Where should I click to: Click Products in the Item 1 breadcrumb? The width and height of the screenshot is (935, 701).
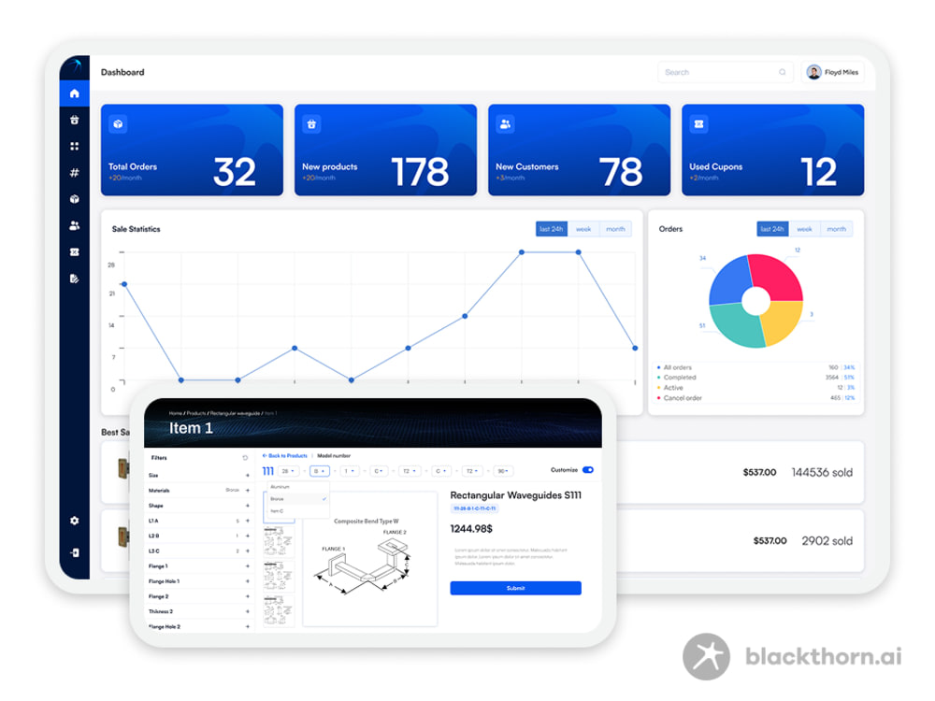coord(195,413)
